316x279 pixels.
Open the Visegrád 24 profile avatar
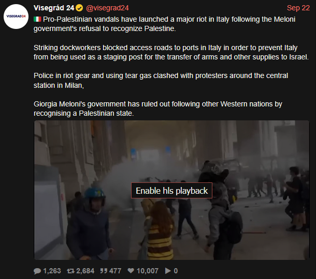coord(16,17)
